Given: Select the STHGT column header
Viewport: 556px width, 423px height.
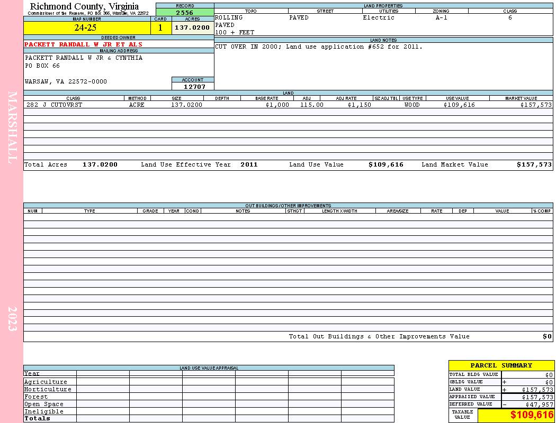Looking at the screenshot, I should 294,211.
